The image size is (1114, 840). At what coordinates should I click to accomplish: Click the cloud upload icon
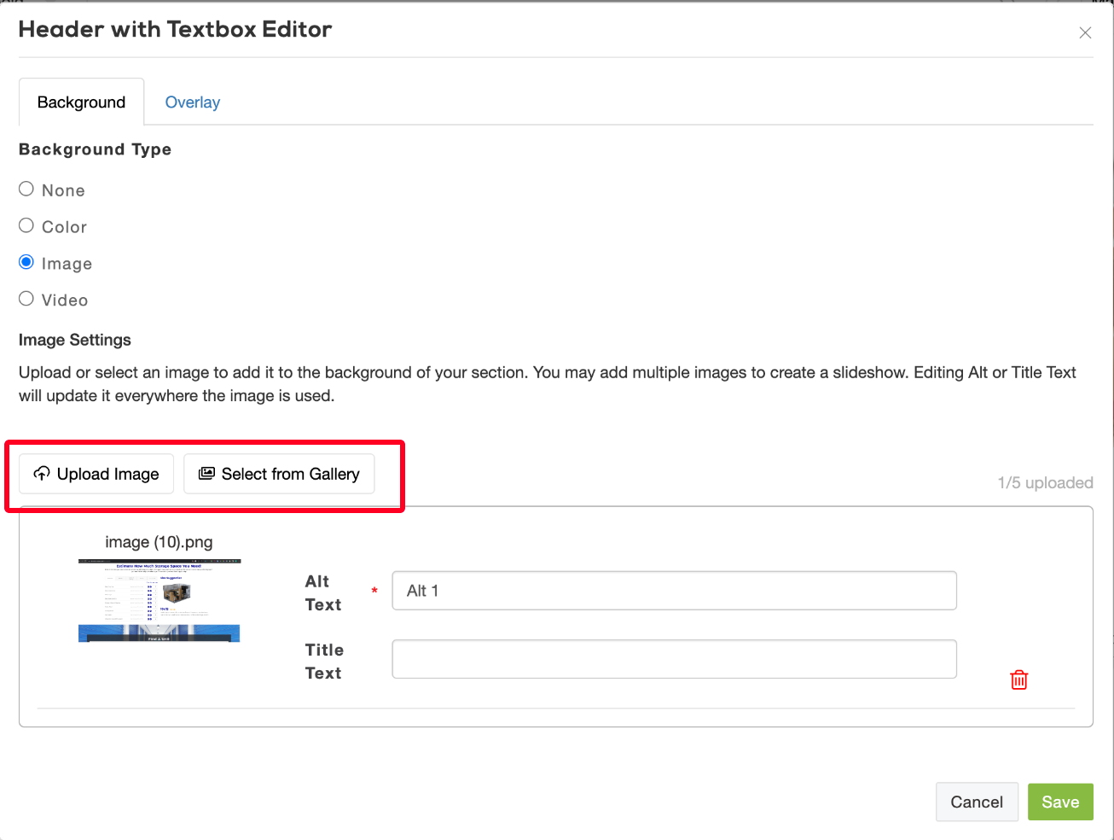(x=41, y=474)
